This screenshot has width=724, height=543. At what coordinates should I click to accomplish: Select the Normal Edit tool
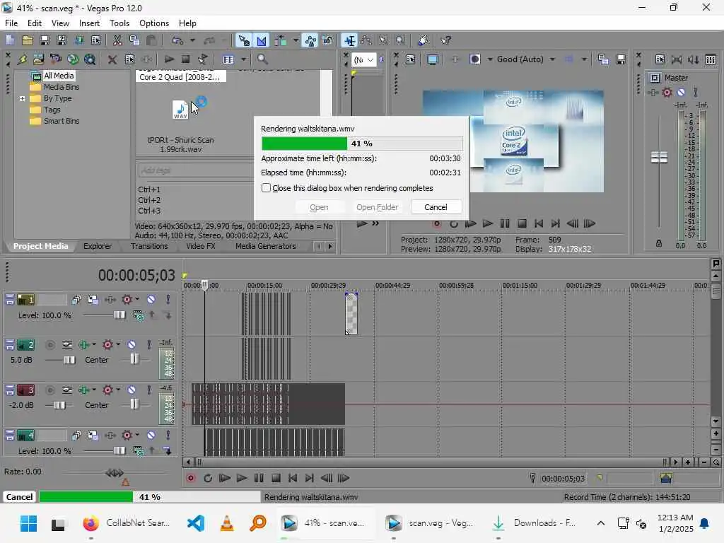(349, 40)
